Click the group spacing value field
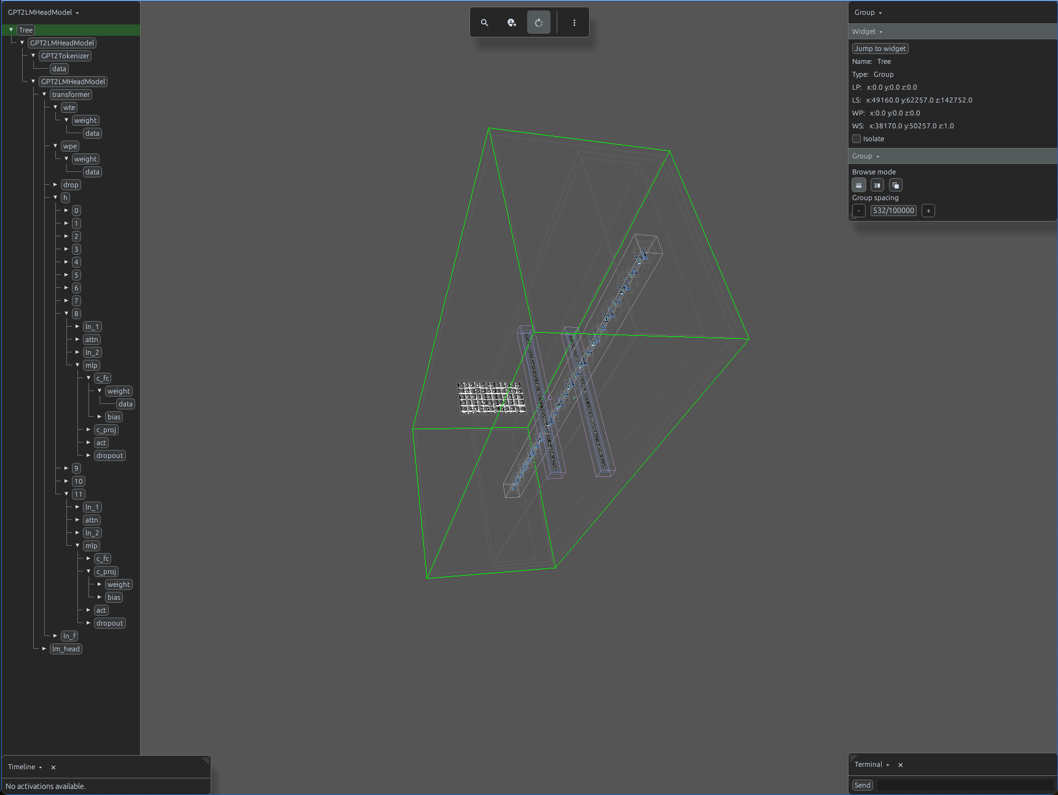 point(893,211)
